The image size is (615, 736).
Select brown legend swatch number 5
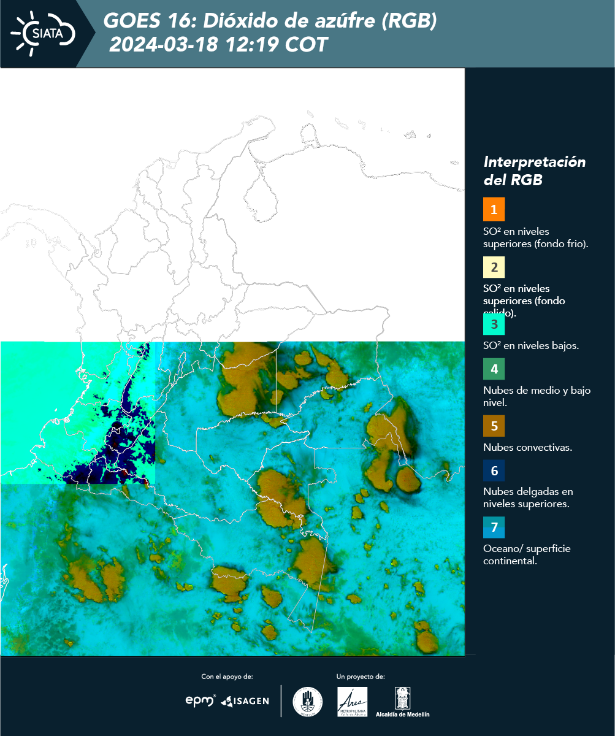pos(494,426)
